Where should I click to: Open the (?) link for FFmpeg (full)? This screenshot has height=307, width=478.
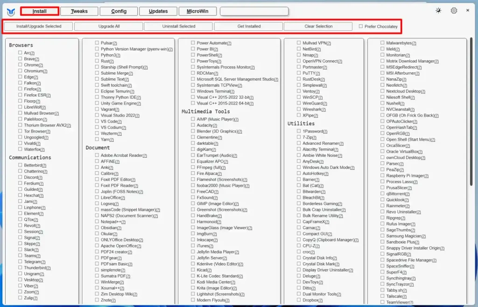point(223,167)
